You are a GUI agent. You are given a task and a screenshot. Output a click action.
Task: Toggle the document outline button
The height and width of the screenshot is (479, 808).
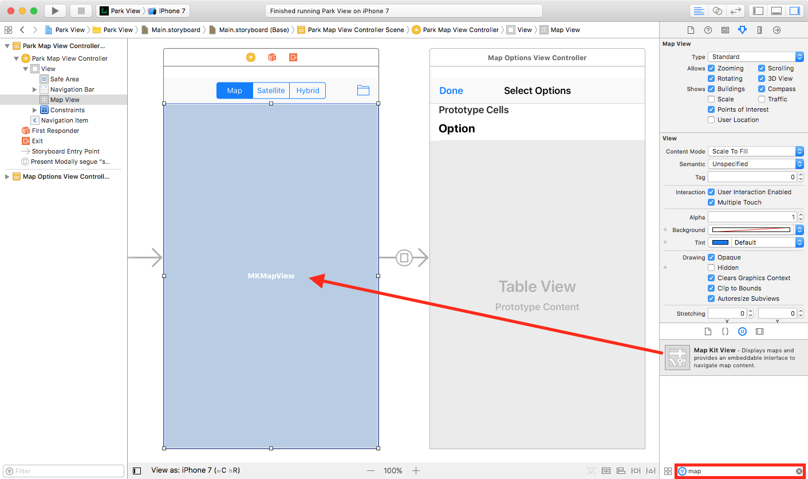(x=137, y=470)
